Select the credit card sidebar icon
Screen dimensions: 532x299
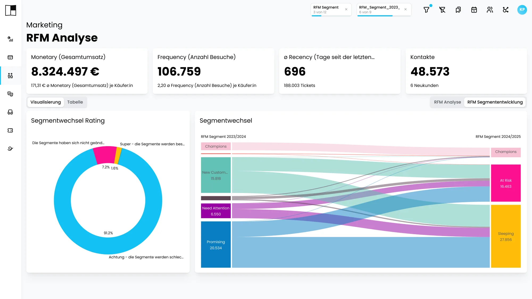point(10,57)
